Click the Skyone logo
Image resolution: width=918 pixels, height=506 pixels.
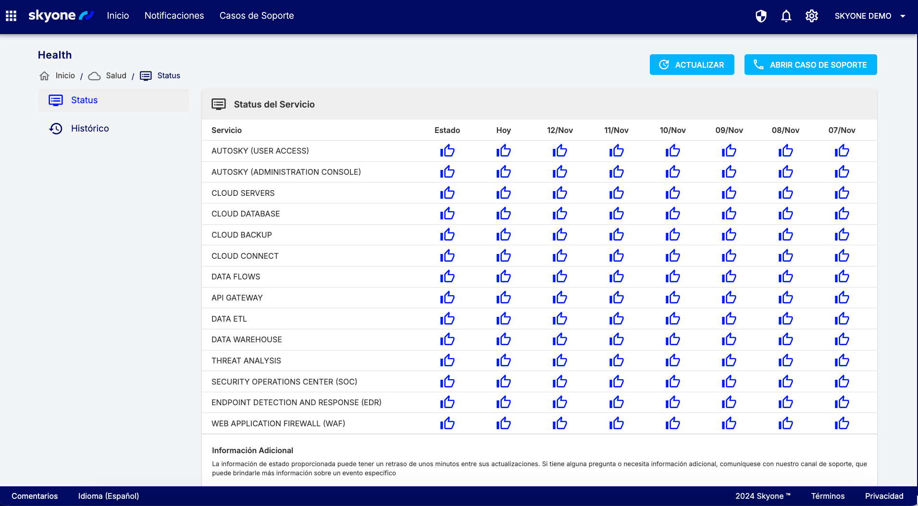[61, 16]
